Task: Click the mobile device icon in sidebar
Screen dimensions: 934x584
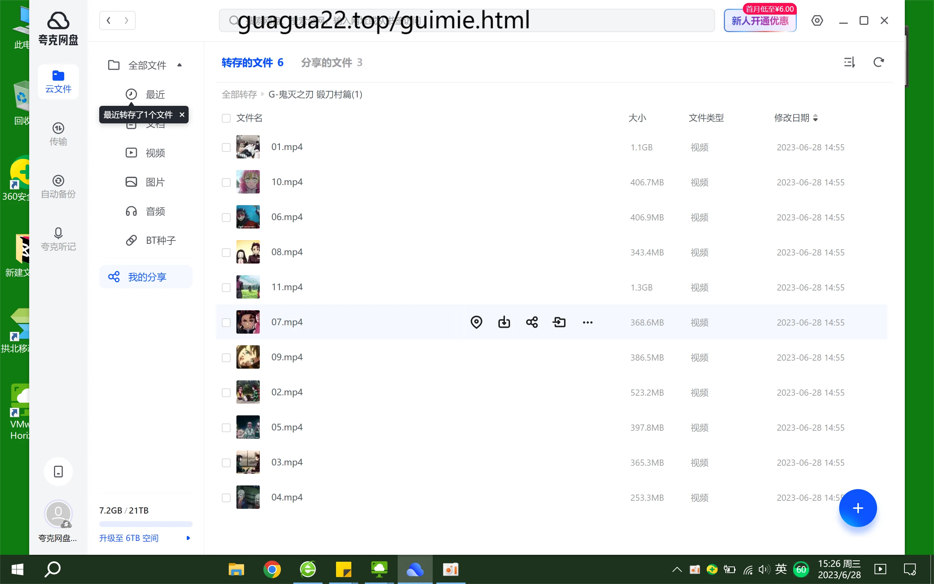Action: (58, 471)
